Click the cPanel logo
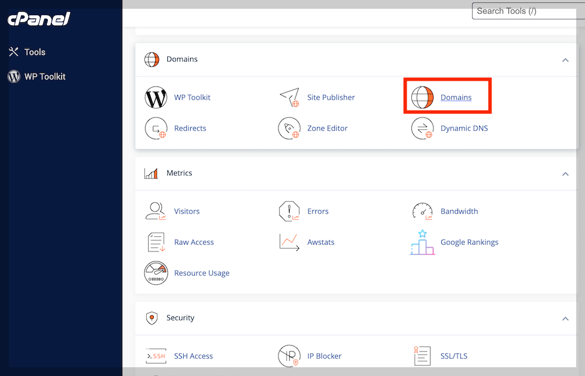The image size is (585, 376). pyautogui.click(x=39, y=19)
